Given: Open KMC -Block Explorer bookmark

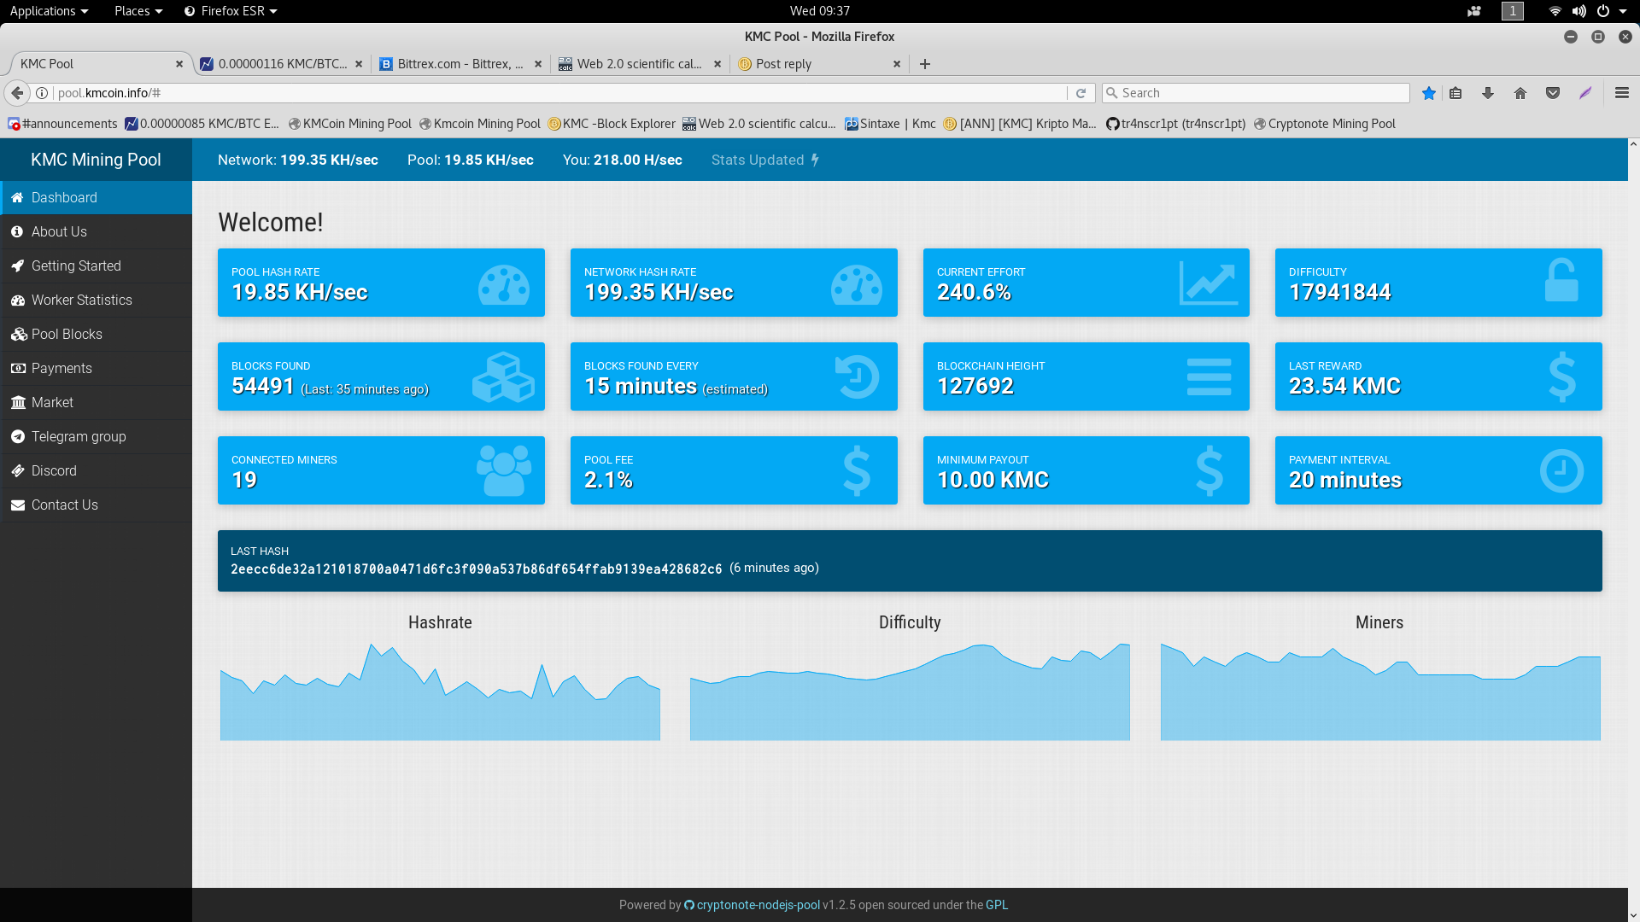Looking at the screenshot, I should pyautogui.click(x=612, y=124).
